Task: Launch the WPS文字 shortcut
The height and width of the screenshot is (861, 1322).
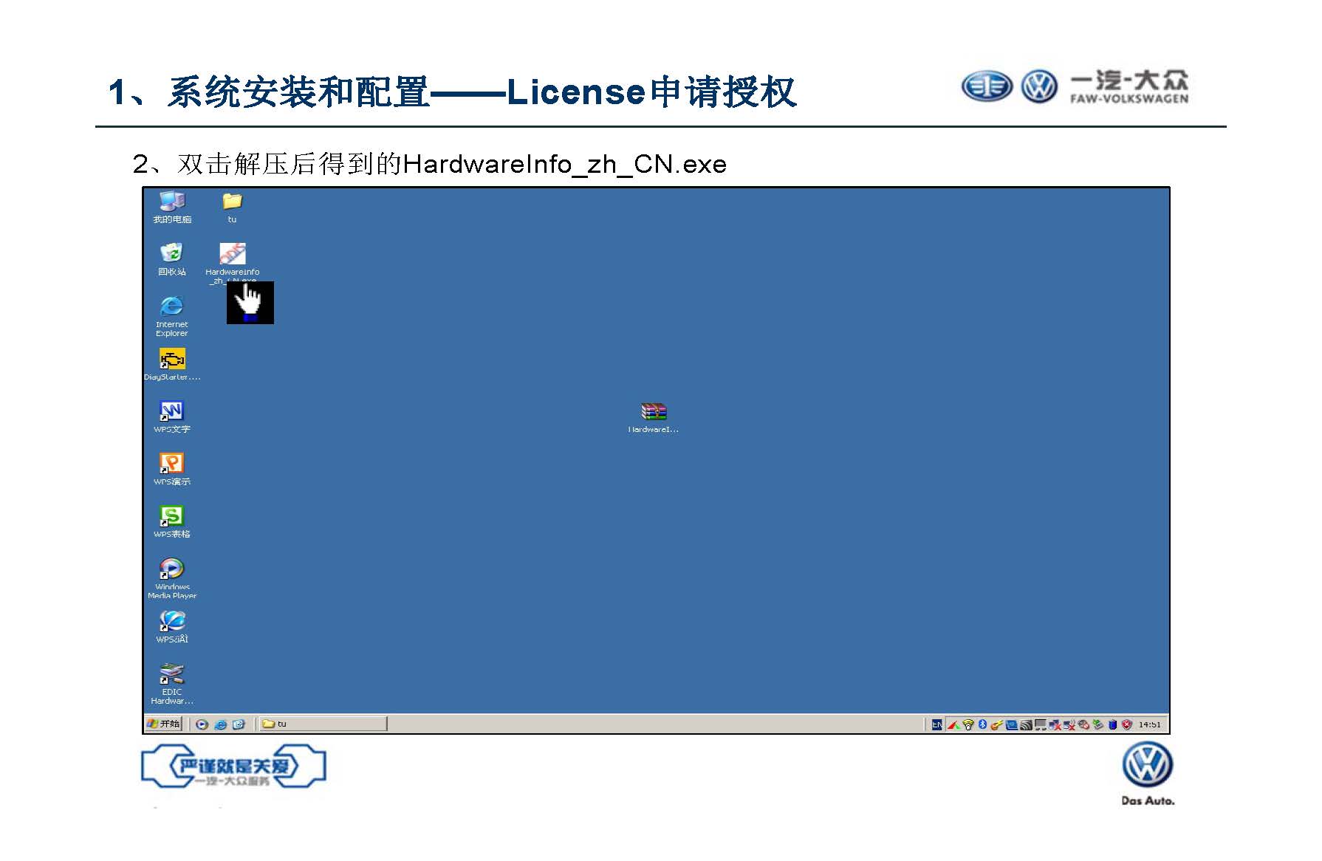Action: pos(172,411)
